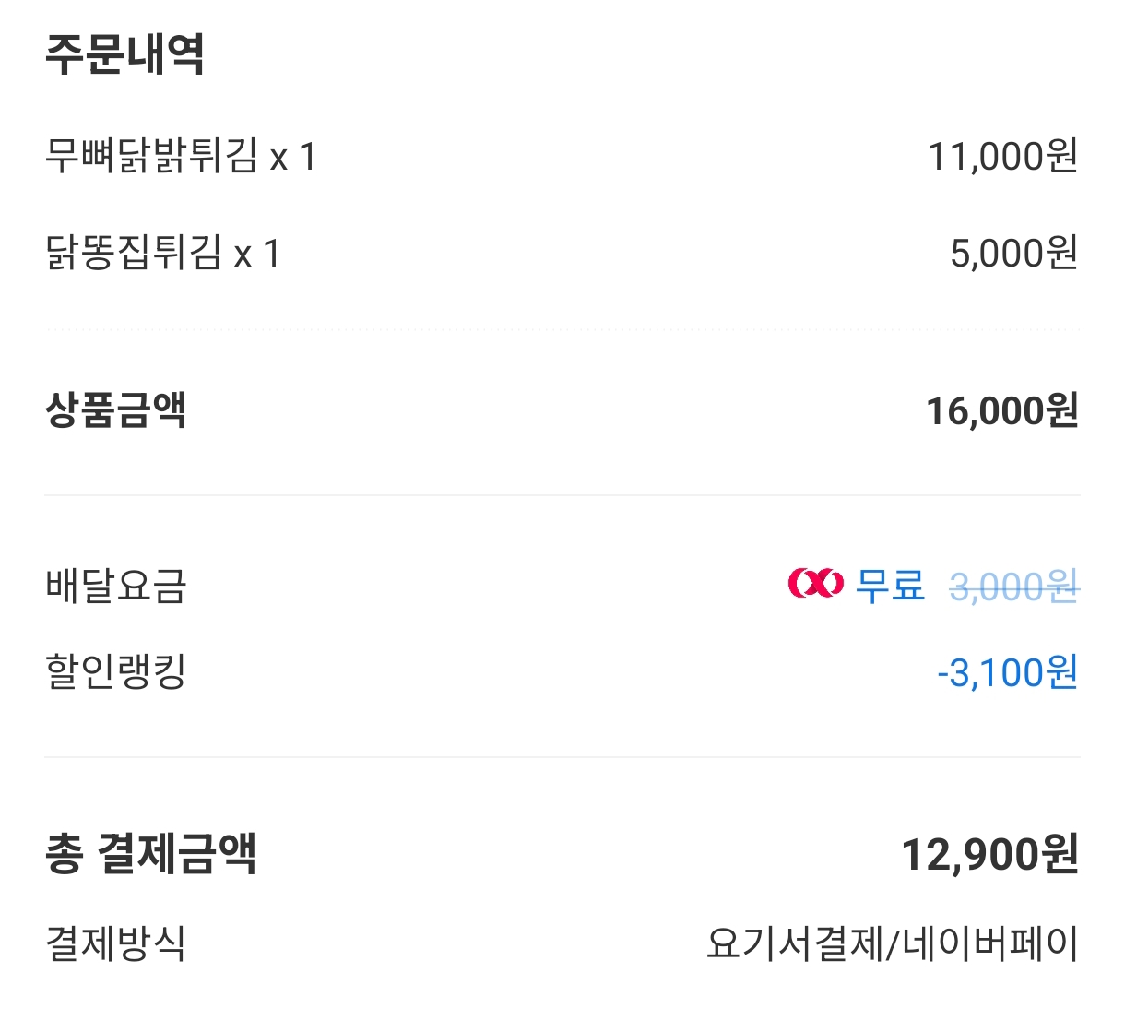Click the 요기서결제/네이버페이 payment method text
This screenshot has width=1125, height=1020.
coord(893,943)
